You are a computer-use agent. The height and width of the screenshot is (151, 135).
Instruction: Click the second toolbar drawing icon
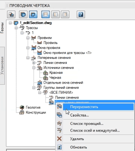(23, 15)
